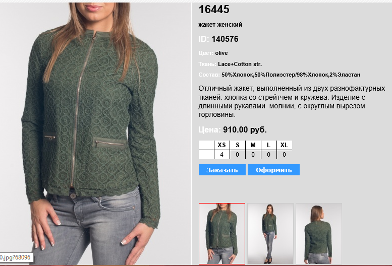The image size is (392, 266).
Task: Select the S size column header
Action: (x=238, y=145)
